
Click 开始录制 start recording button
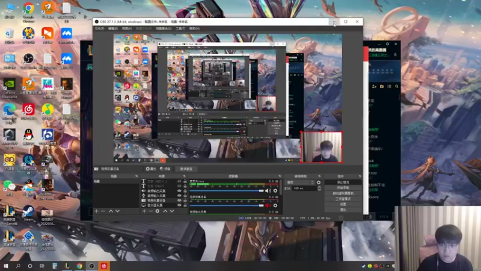[343, 188]
